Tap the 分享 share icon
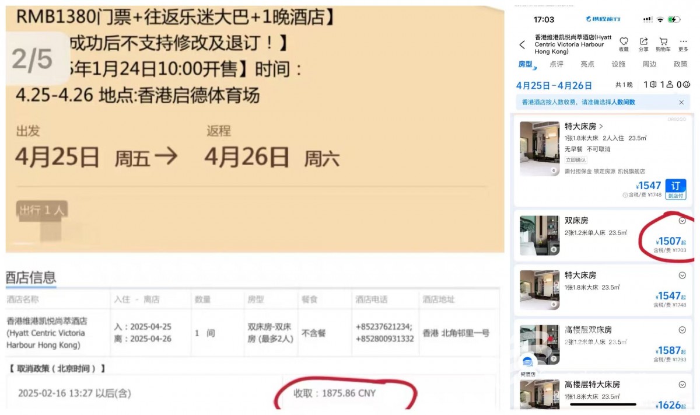The image size is (700, 415). click(643, 41)
